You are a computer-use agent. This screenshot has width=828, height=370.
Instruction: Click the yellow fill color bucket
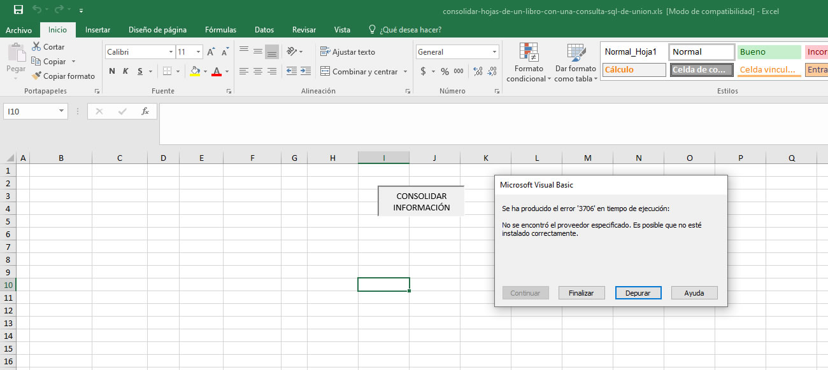[195, 72]
